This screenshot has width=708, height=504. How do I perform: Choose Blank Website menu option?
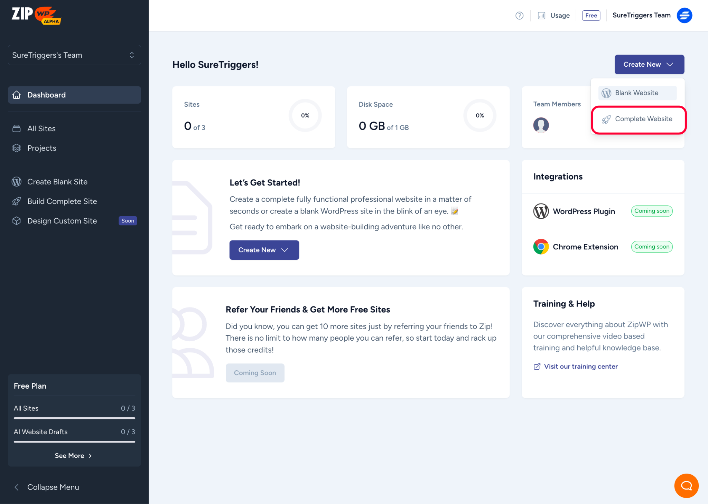637,93
